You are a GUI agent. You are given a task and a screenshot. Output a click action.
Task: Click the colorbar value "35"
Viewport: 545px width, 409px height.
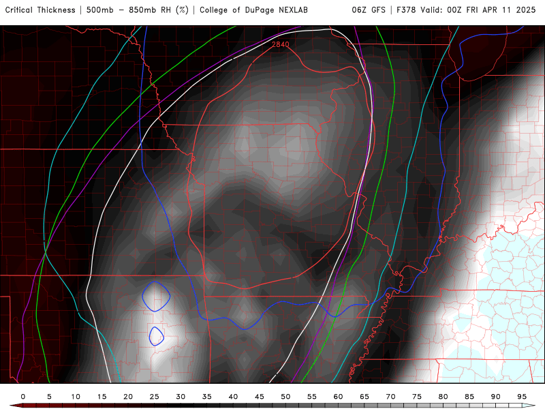207,397
